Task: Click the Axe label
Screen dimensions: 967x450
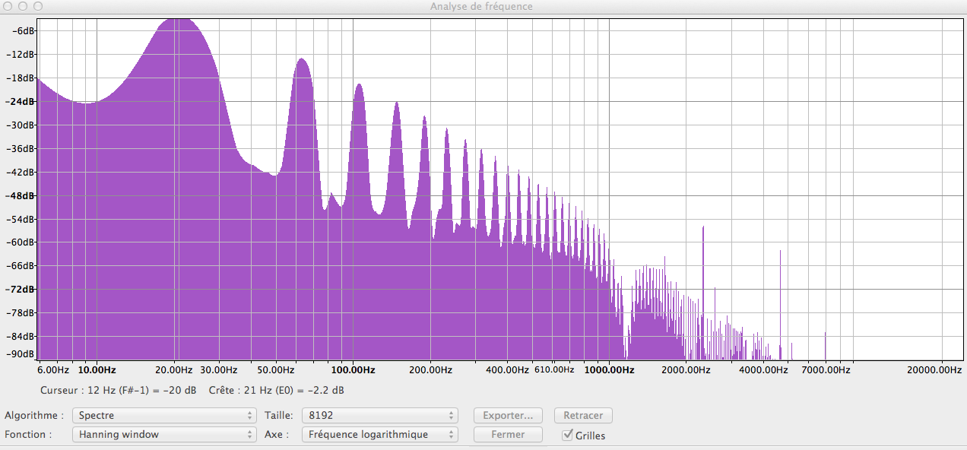Action: (x=276, y=435)
